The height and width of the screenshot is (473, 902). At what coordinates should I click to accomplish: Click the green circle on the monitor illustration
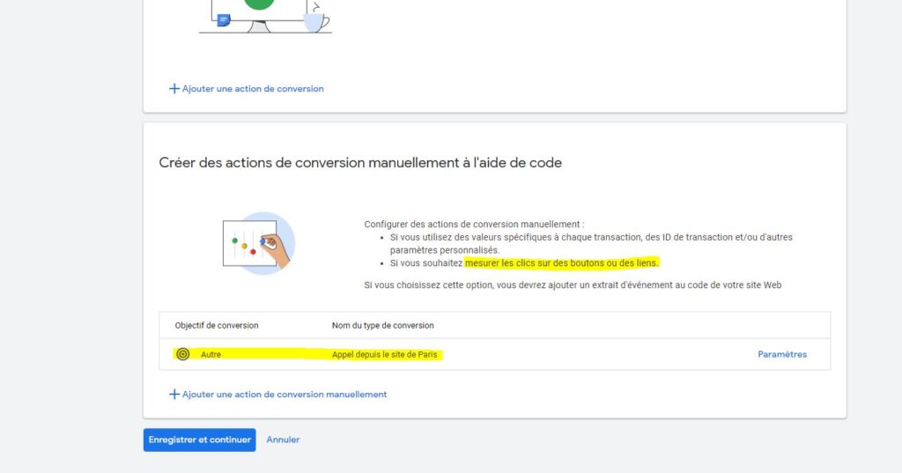pos(258,4)
